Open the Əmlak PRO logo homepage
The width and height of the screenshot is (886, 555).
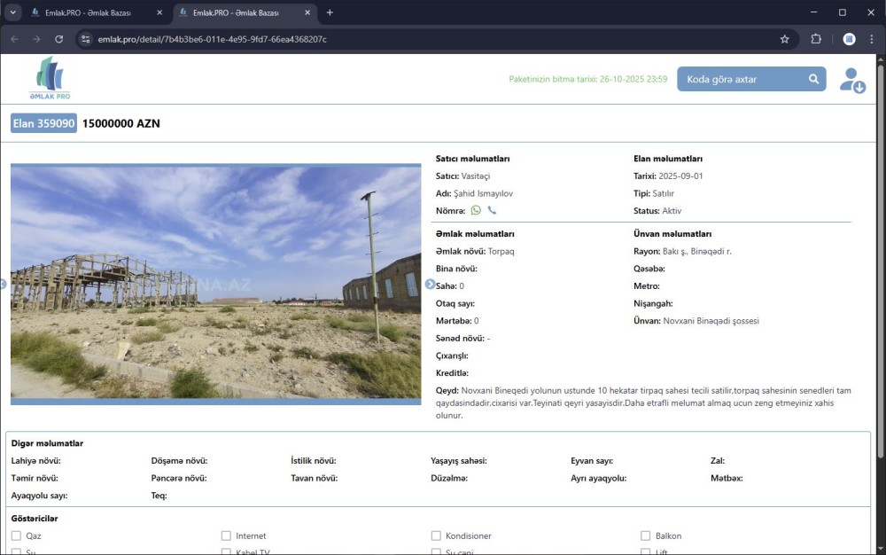pos(50,79)
